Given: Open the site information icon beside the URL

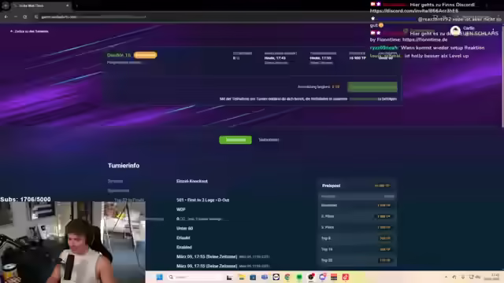Looking at the screenshot, I should pyautogui.click(x=36, y=17).
